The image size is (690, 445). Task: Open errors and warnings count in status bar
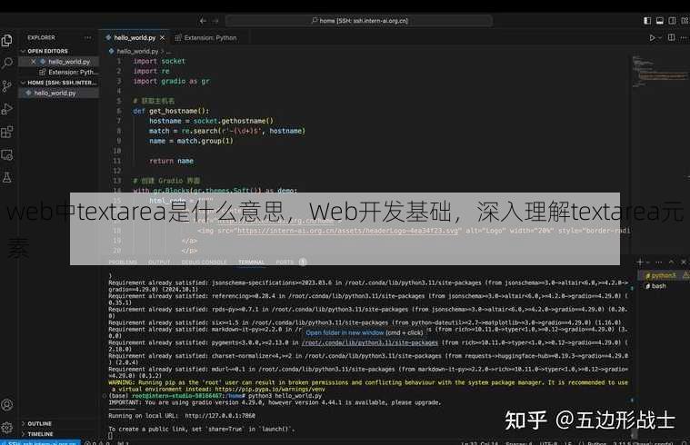pyautogui.click(x=96, y=442)
